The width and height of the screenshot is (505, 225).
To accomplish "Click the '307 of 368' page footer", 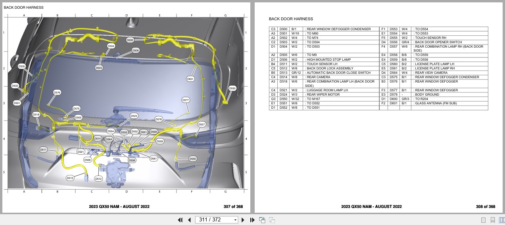I will [233, 206].
